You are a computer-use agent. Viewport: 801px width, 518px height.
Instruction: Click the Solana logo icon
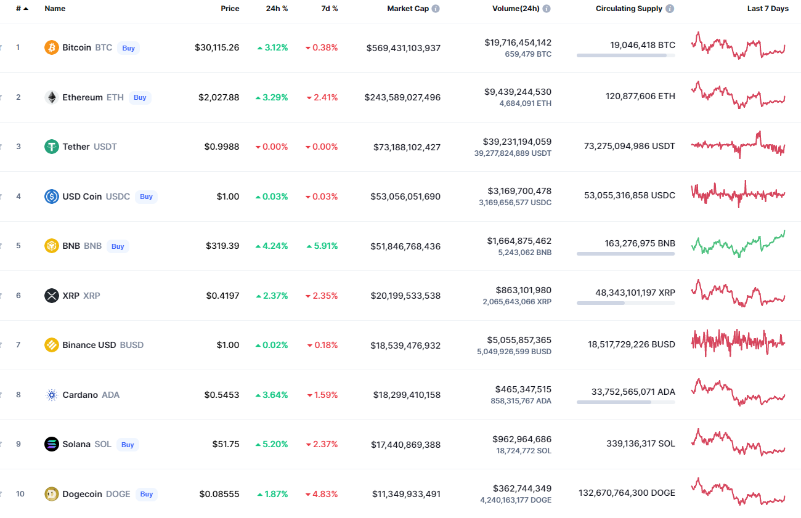click(x=52, y=444)
